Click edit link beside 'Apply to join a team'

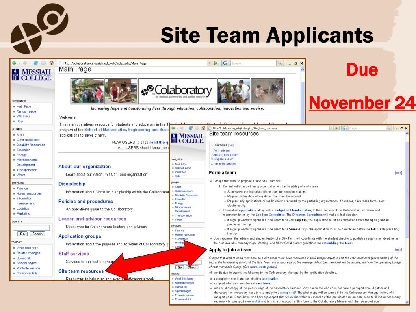(x=399, y=250)
